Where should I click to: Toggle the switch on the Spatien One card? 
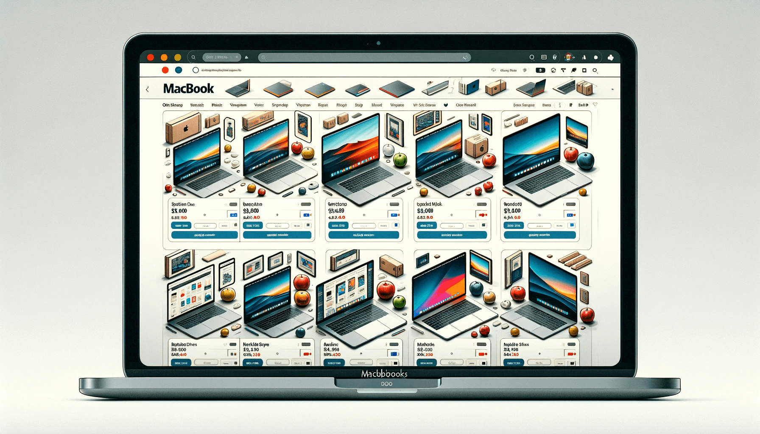click(233, 204)
